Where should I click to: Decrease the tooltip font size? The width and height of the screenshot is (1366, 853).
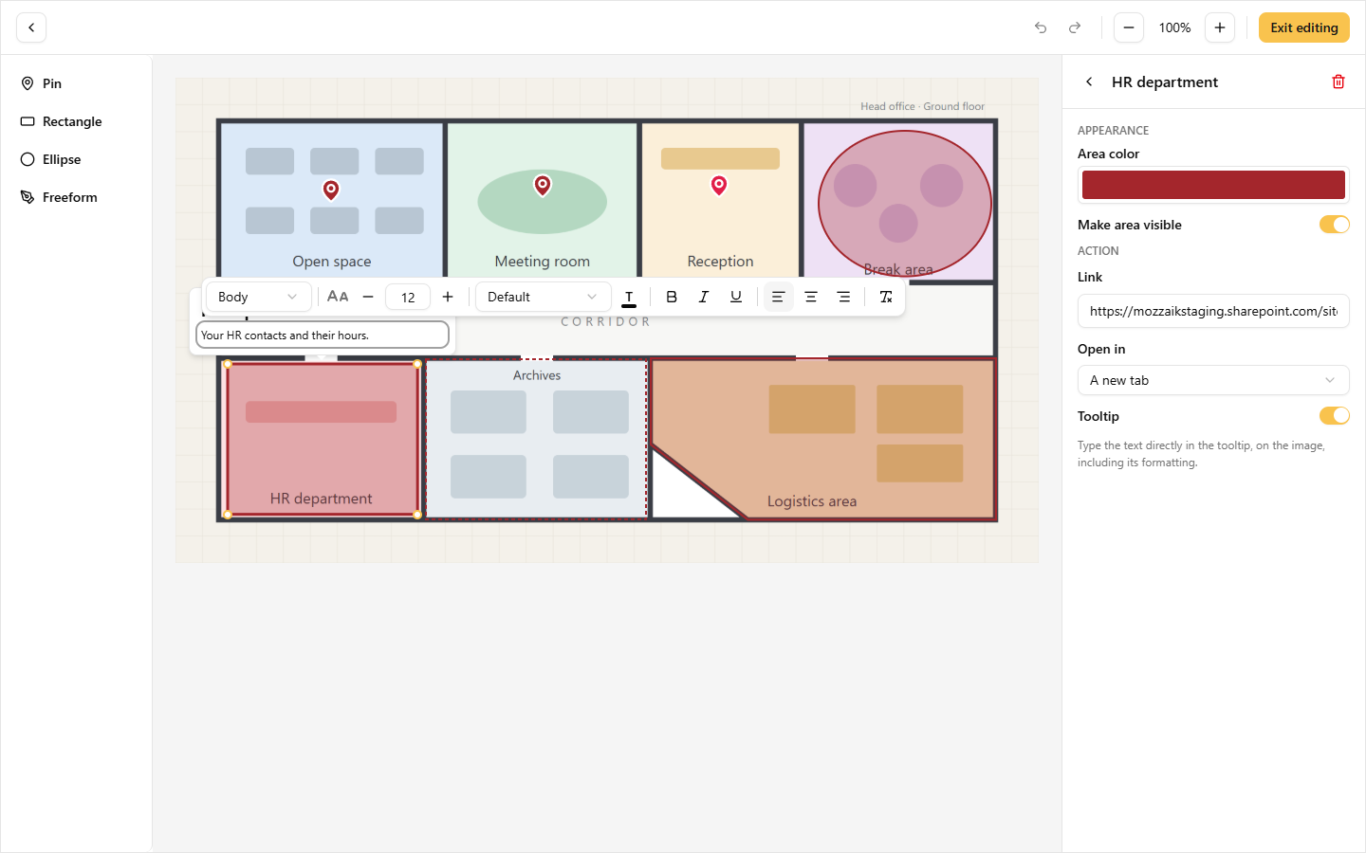368,297
